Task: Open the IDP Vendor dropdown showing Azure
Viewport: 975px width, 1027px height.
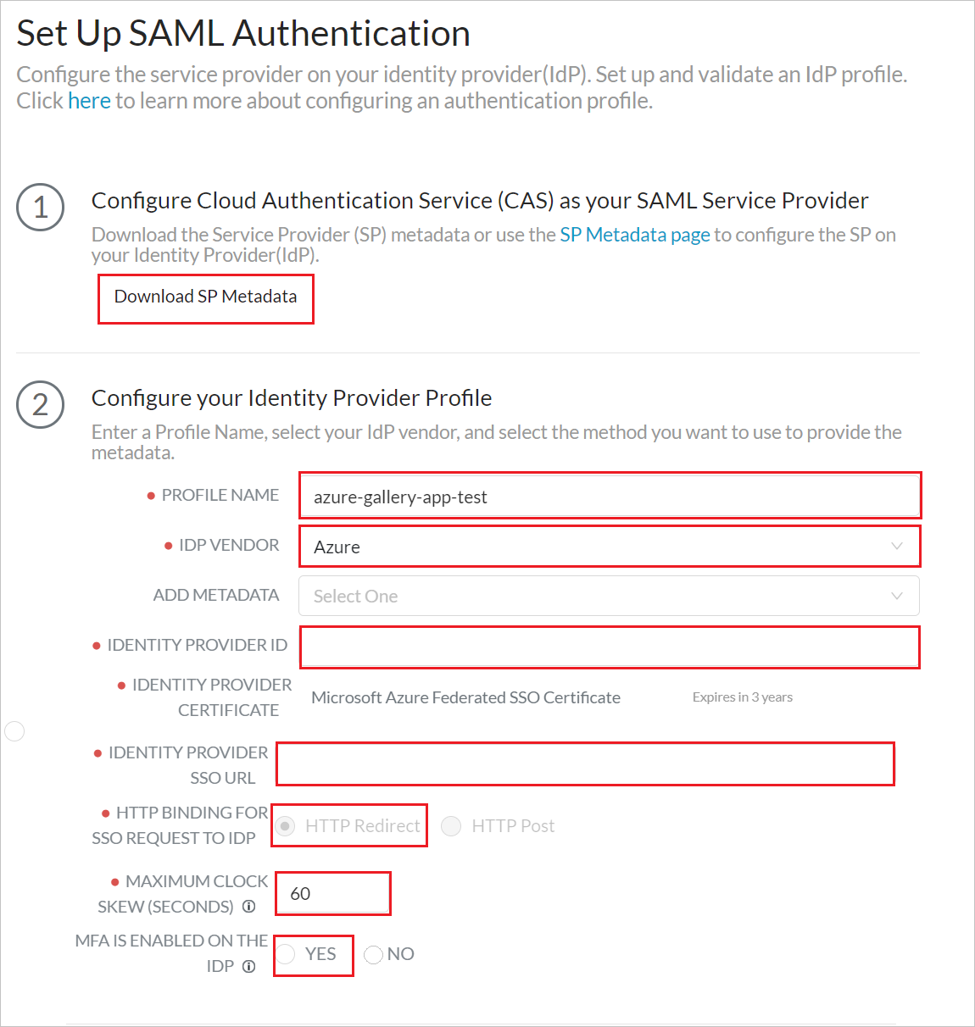Action: tap(609, 547)
